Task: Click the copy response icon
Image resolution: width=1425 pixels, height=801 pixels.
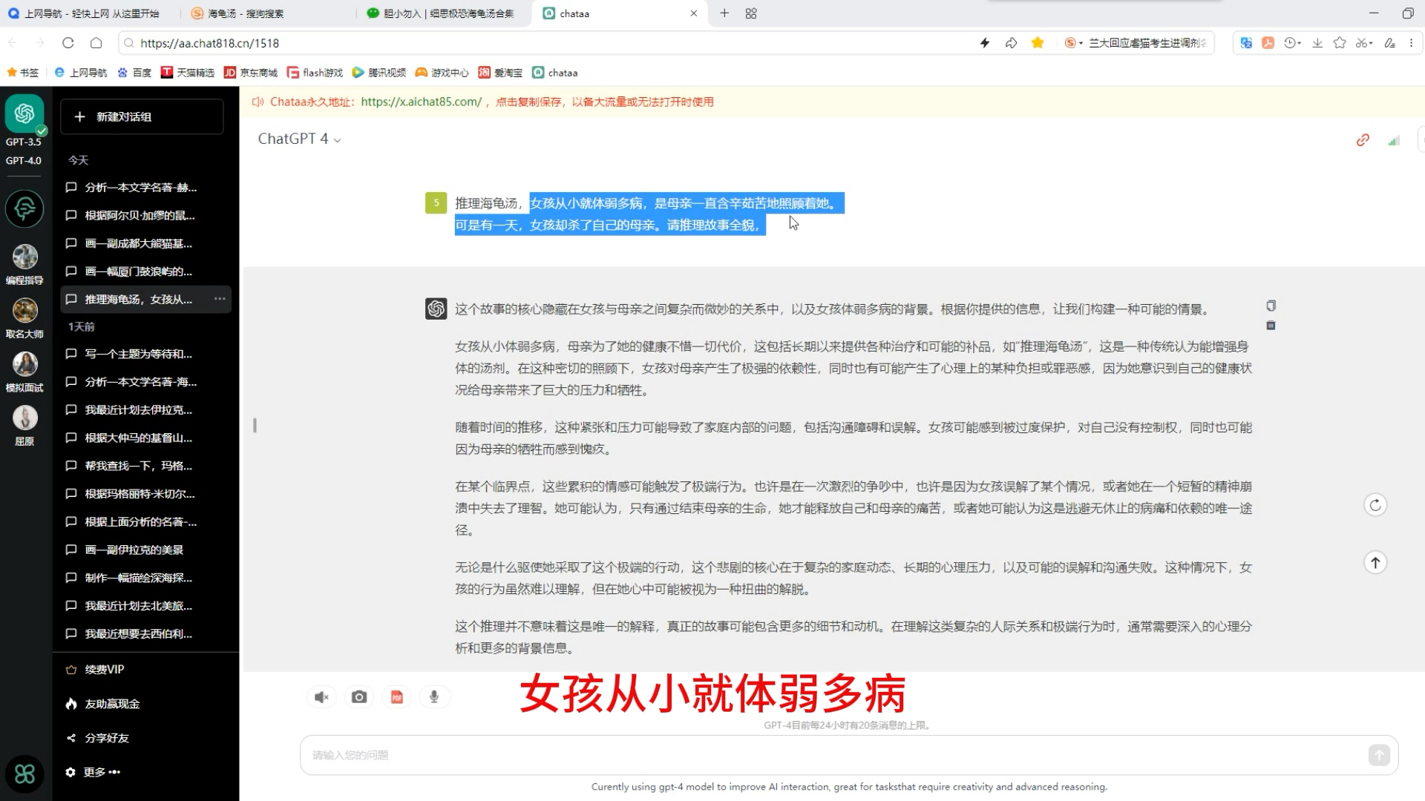Action: [x=1271, y=306]
